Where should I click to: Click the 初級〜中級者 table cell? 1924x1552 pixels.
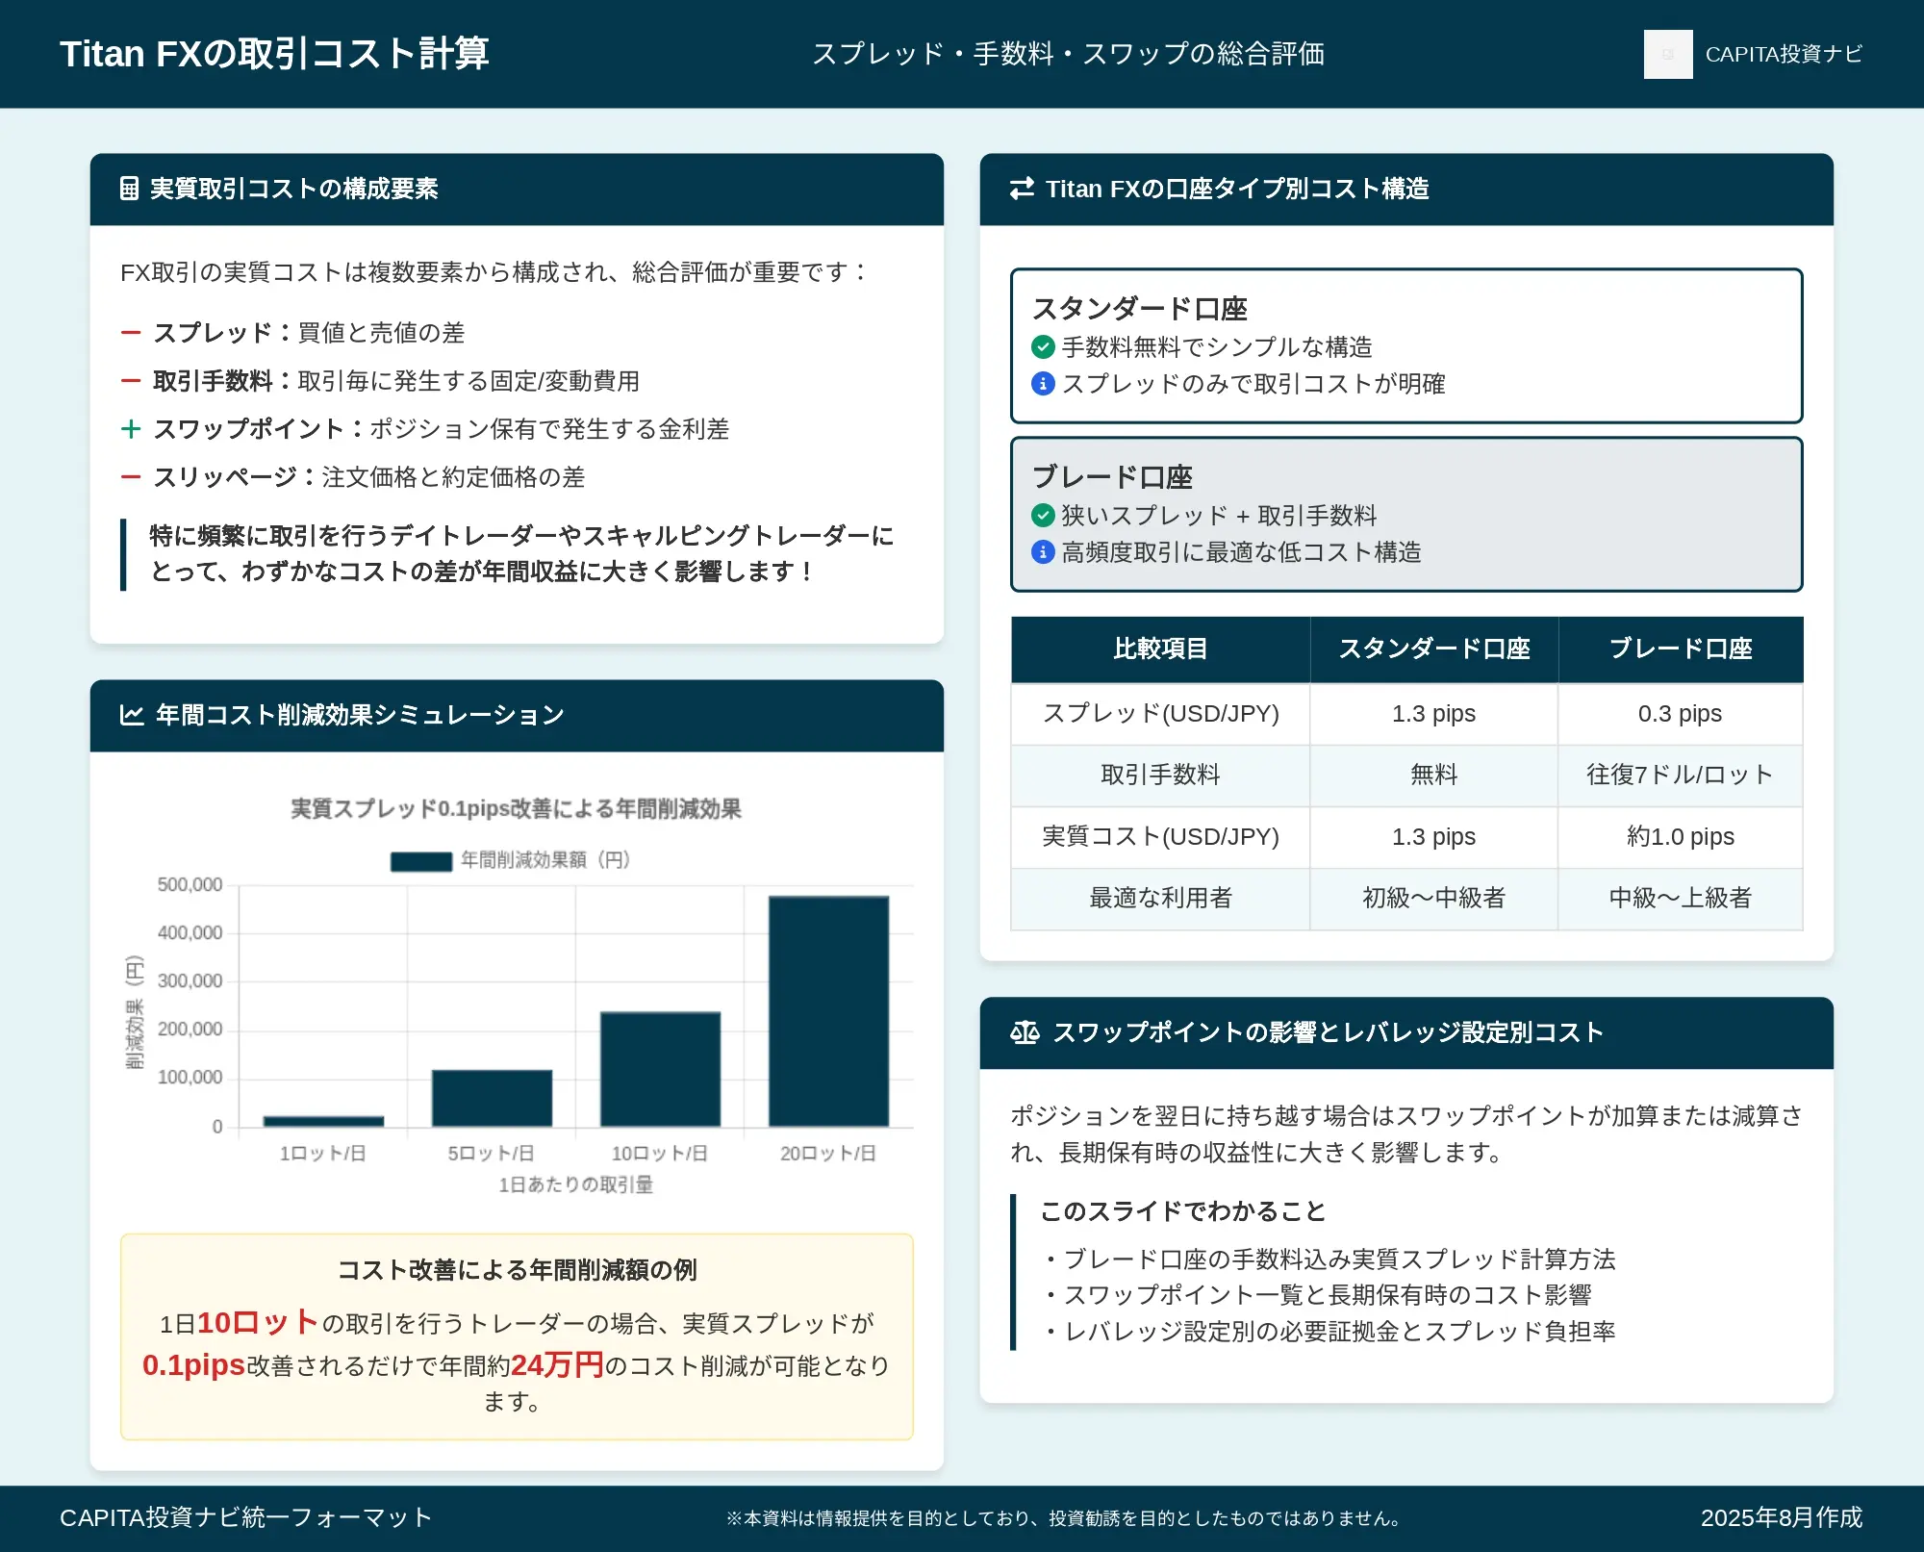1433,899
